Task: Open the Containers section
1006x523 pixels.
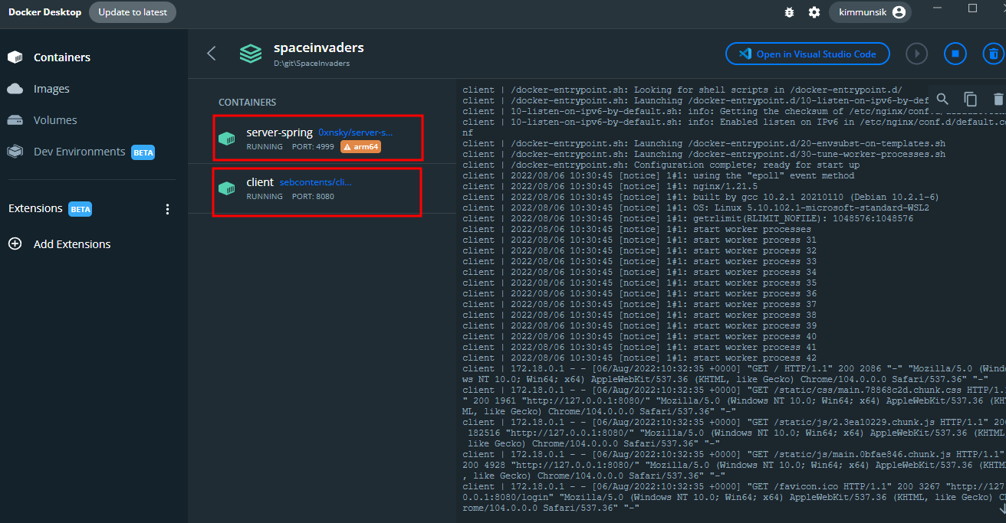Action: click(x=62, y=57)
